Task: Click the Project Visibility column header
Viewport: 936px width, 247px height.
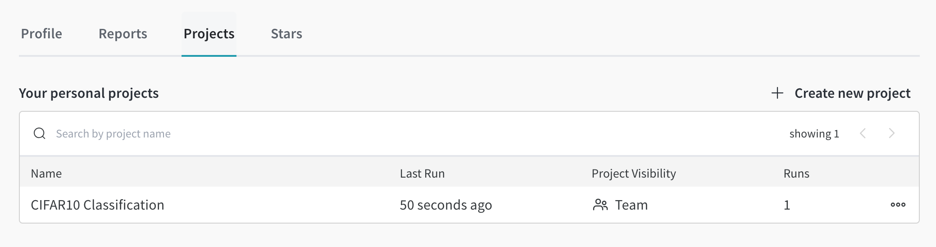Action: point(634,174)
